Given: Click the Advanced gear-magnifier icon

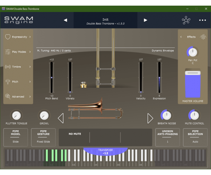Looking at the screenshot, I should 8,96.
